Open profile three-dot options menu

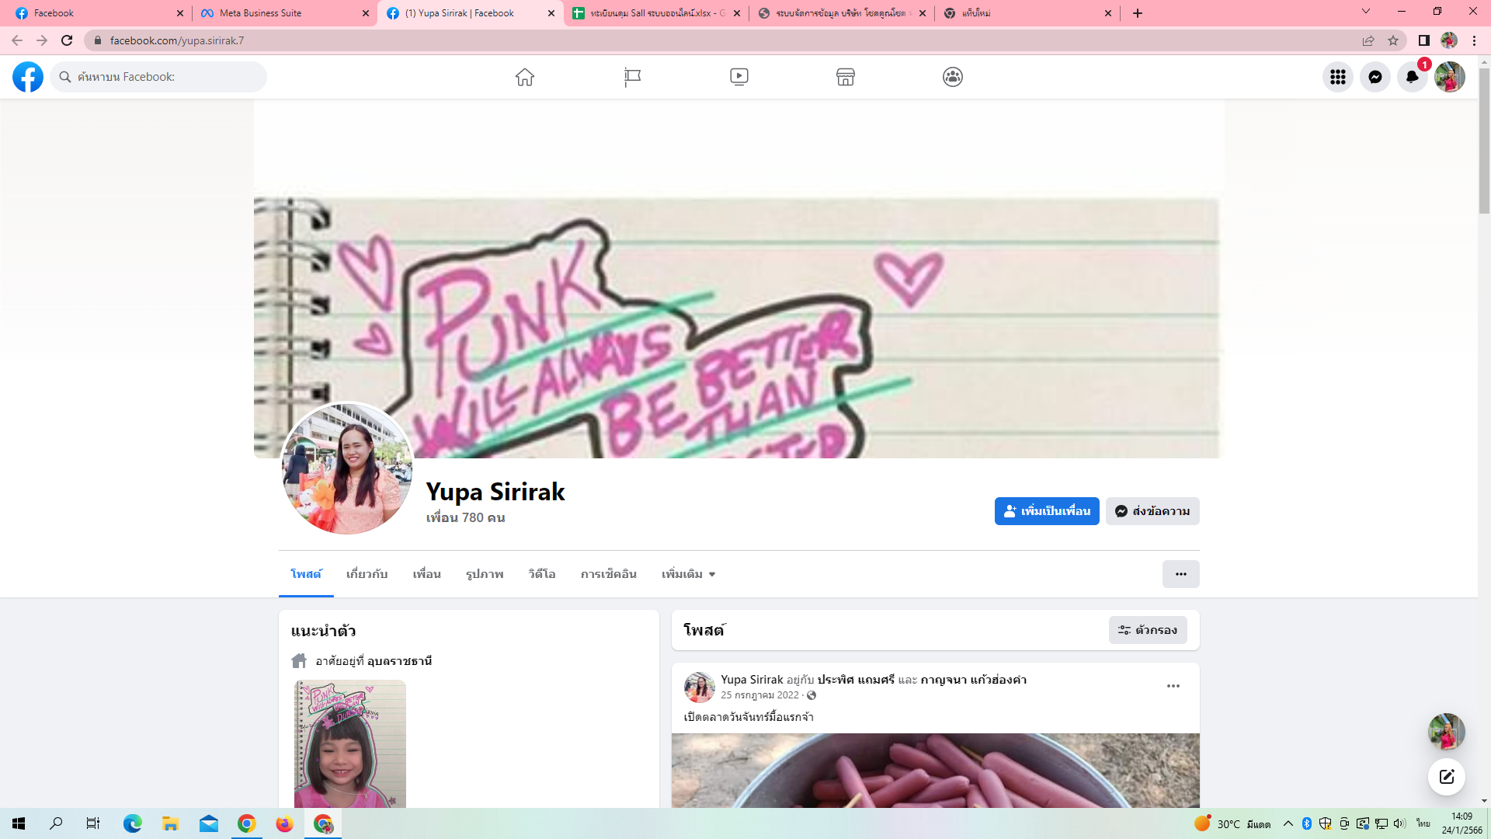[x=1180, y=574]
